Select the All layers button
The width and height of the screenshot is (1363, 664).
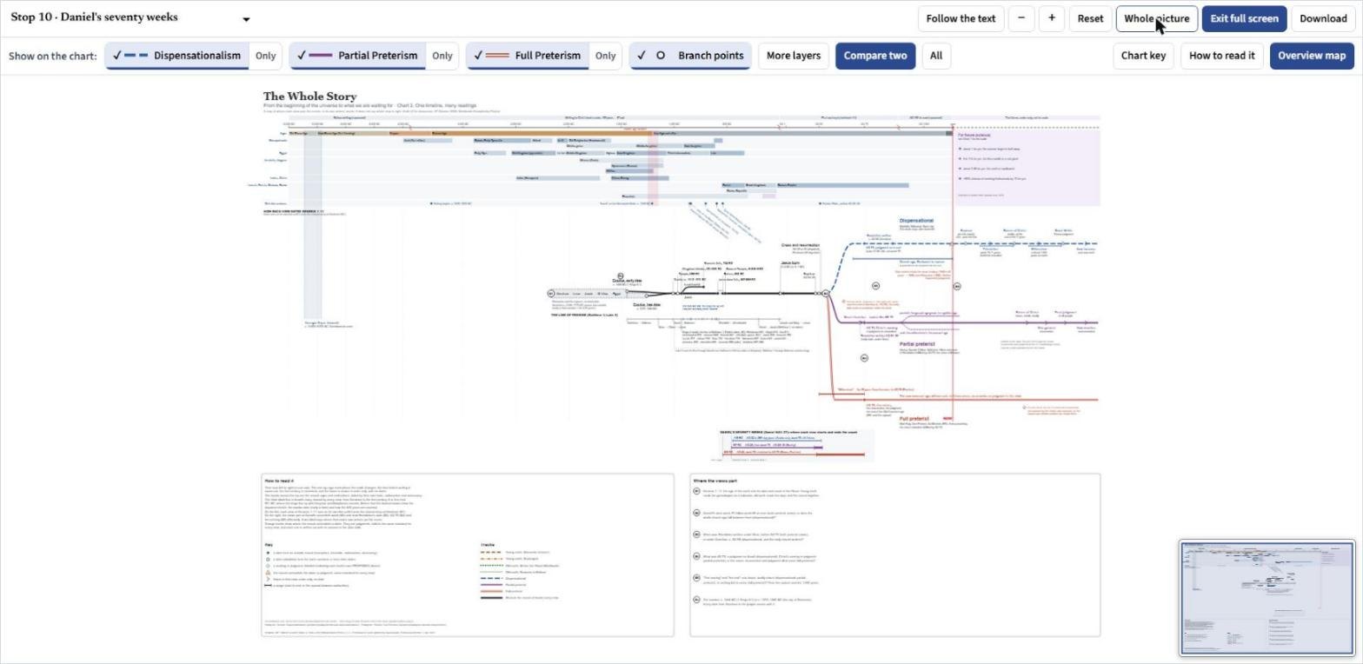(935, 56)
